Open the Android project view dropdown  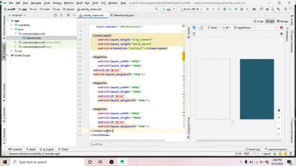tap(17, 15)
